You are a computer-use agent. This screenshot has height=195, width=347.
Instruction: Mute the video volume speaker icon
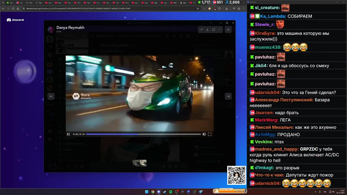click(x=204, y=134)
